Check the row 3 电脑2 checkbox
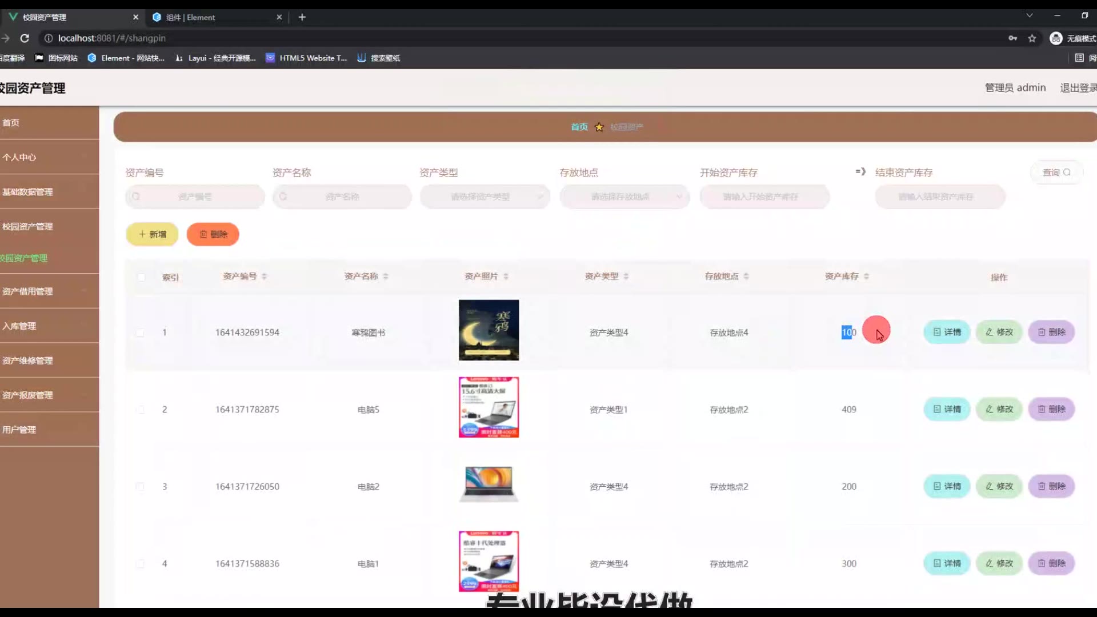 click(140, 487)
